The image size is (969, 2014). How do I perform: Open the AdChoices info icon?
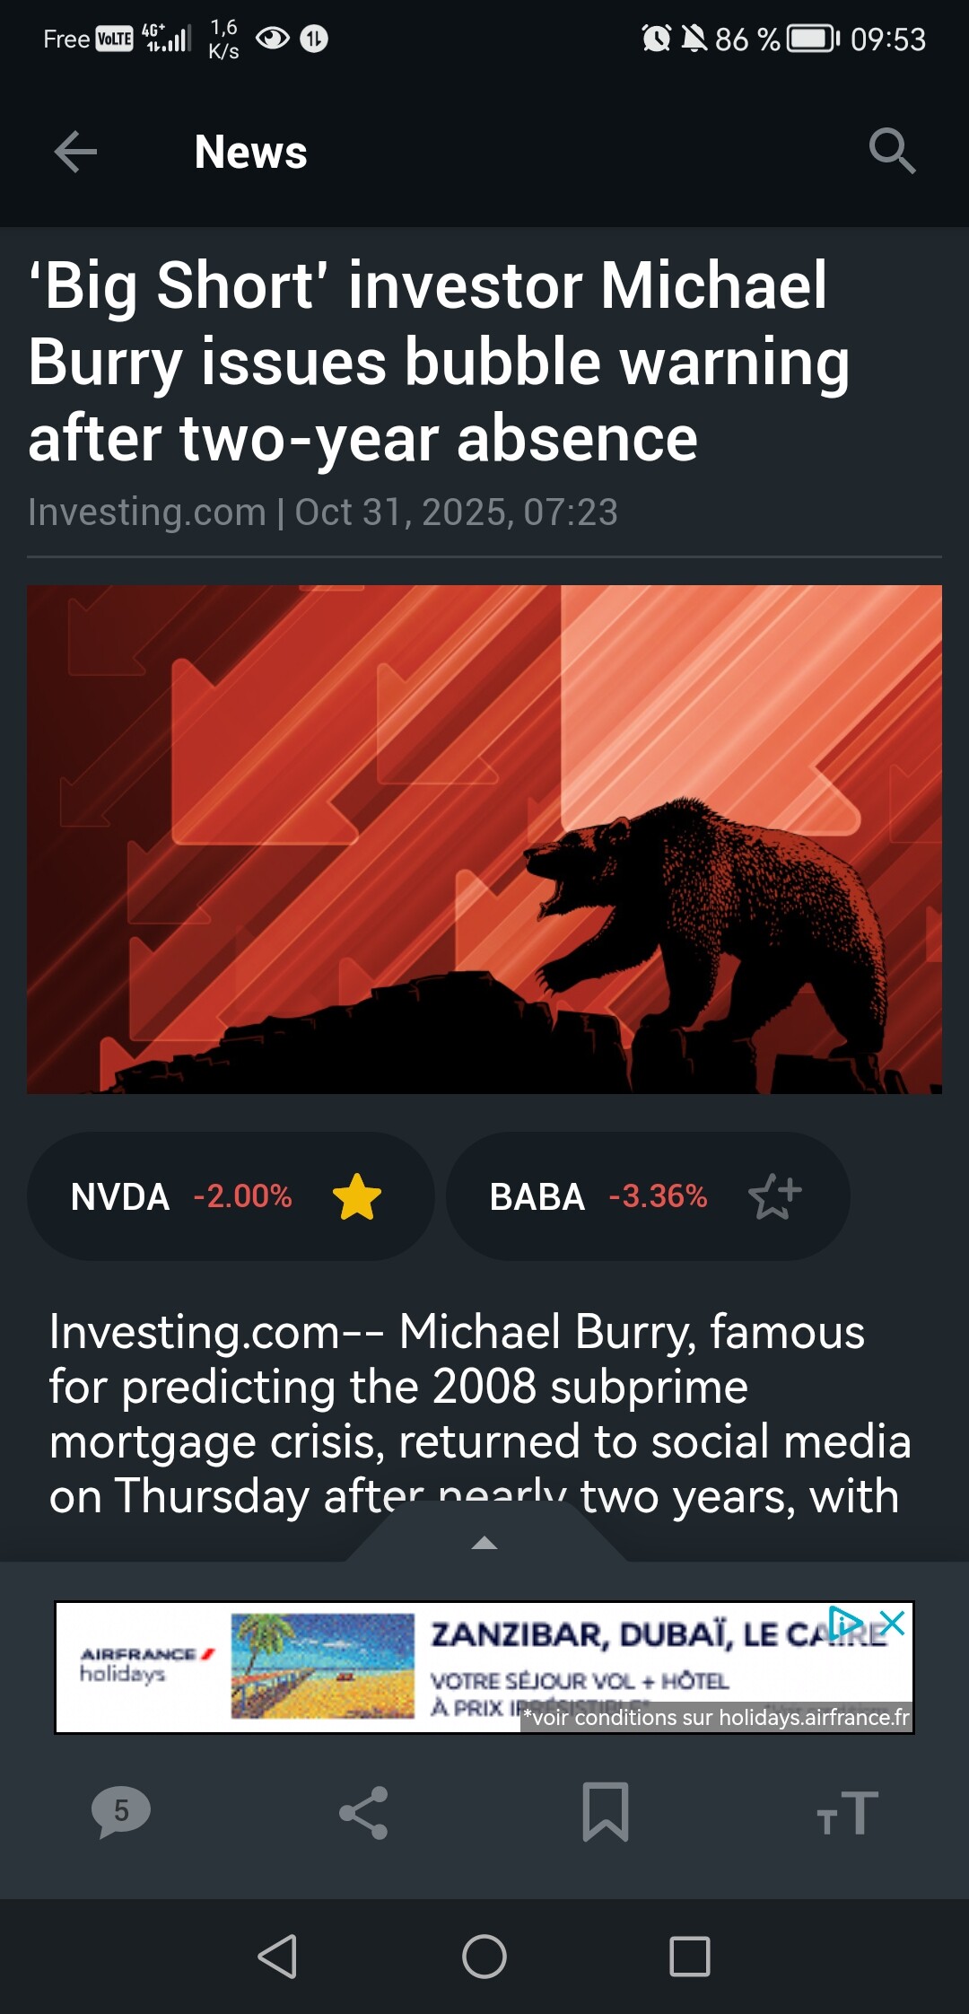(845, 1623)
